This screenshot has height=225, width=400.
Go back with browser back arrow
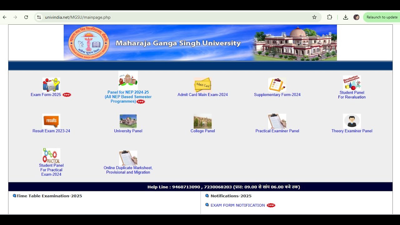pos(5,17)
